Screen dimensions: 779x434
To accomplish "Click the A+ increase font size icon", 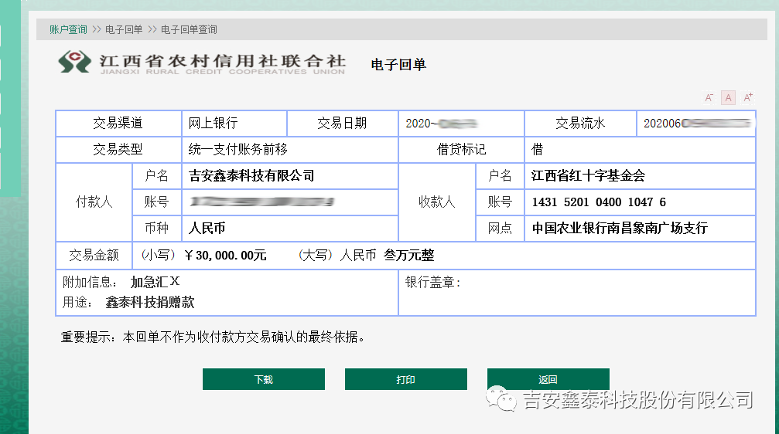I will click(747, 97).
